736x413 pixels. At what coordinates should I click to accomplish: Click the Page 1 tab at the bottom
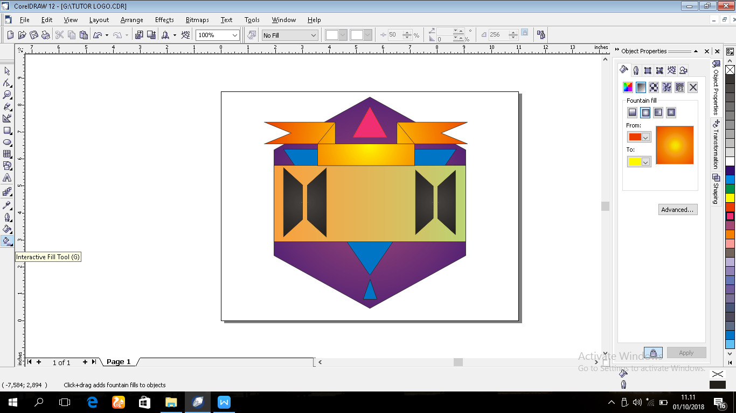118,362
